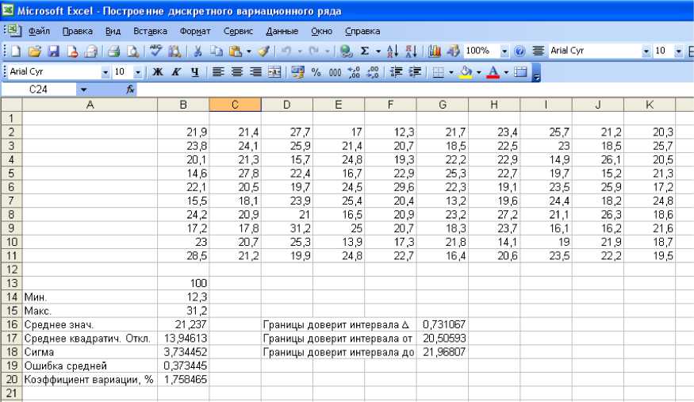The height and width of the screenshot is (402, 694).
Task: Open the Данные menu
Action: point(282,32)
